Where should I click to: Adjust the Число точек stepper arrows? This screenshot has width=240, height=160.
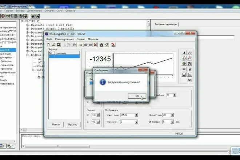click(172, 115)
